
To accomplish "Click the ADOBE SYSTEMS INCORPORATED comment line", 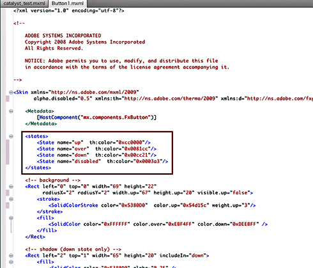I will click(x=63, y=36).
